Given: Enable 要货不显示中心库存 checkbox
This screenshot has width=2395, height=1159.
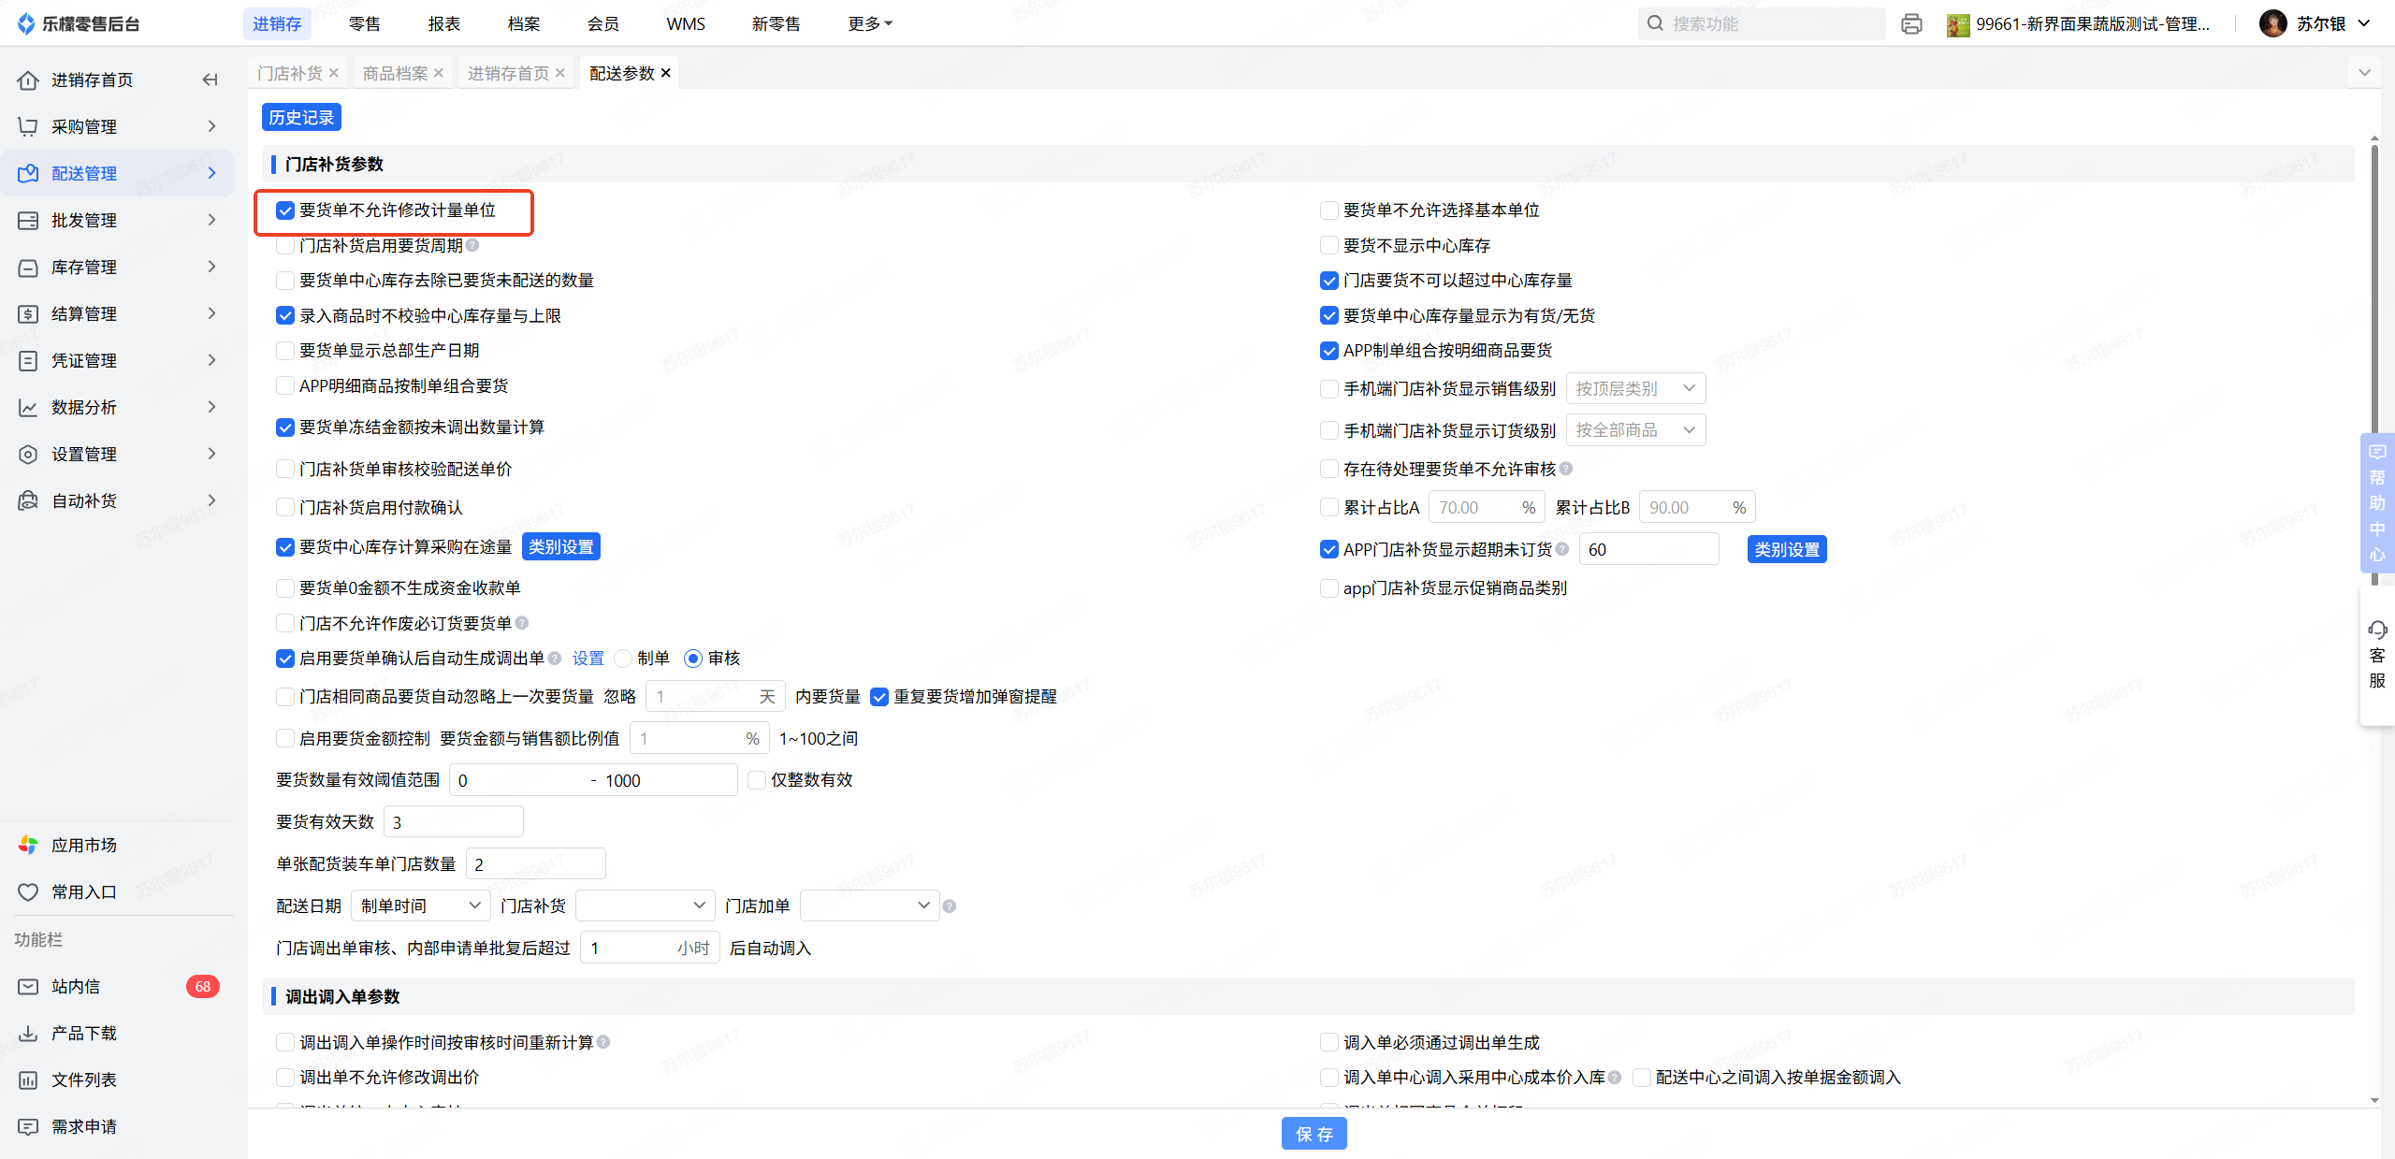Looking at the screenshot, I should coord(1328,245).
